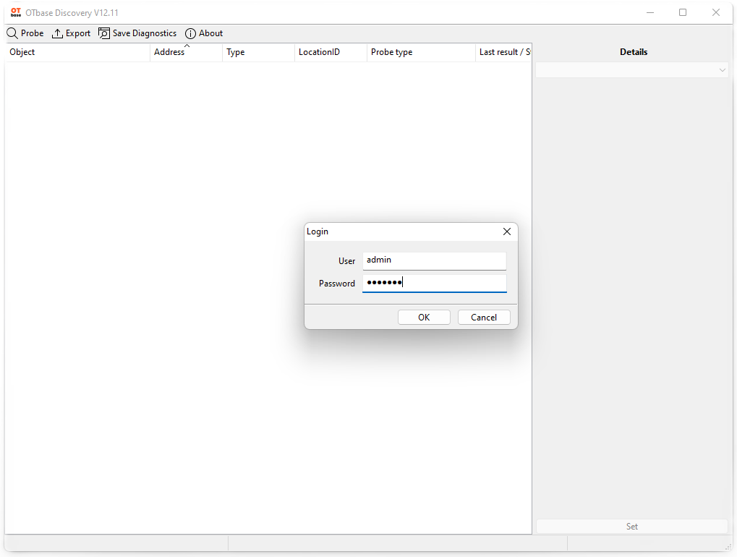Click the OTbase app logo icon
This screenshot has width=737, height=557.
(x=16, y=12)
